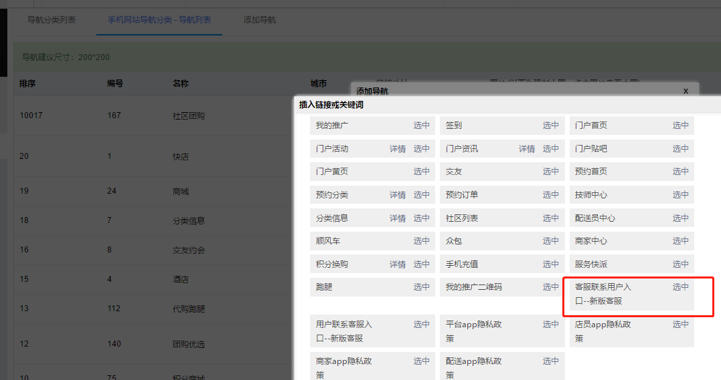Viewport: 721px width, 380px height.
Task: Select 选中 for 预约订单
Action: pos(550,194)
